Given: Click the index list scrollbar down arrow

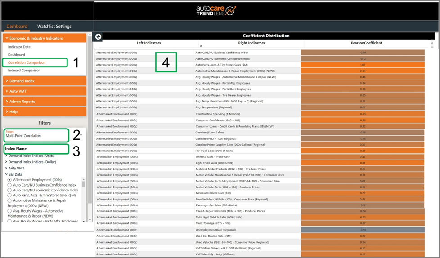Looking at the screenshot, I should point(84,221).
